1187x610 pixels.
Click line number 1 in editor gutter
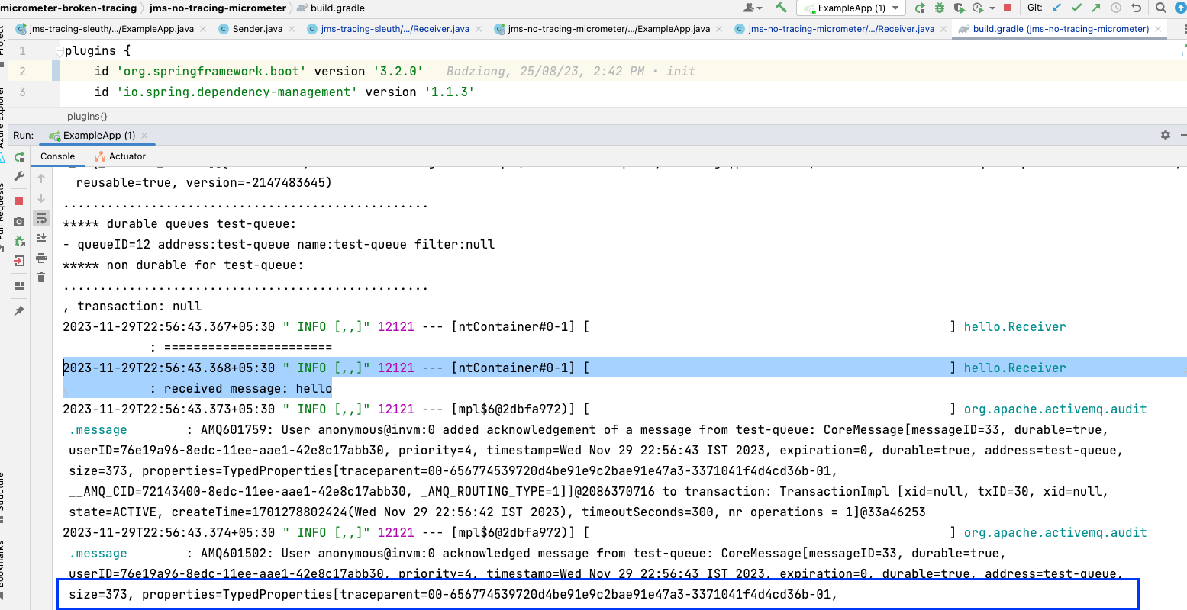point(22,50)
